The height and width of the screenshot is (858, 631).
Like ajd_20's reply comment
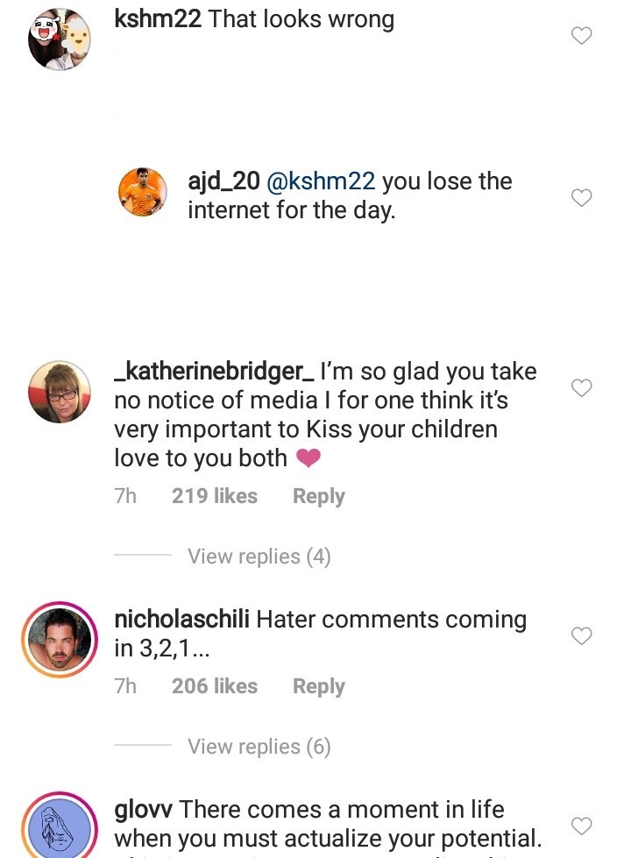tap(581, 198)
